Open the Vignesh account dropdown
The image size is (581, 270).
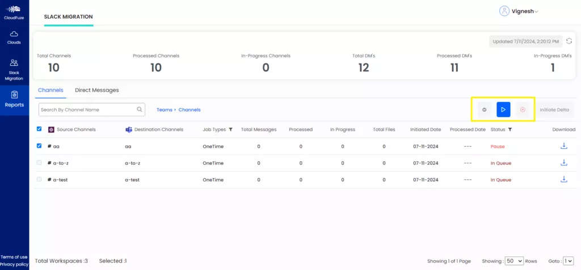pyautogui.click(x=525, y=11)
